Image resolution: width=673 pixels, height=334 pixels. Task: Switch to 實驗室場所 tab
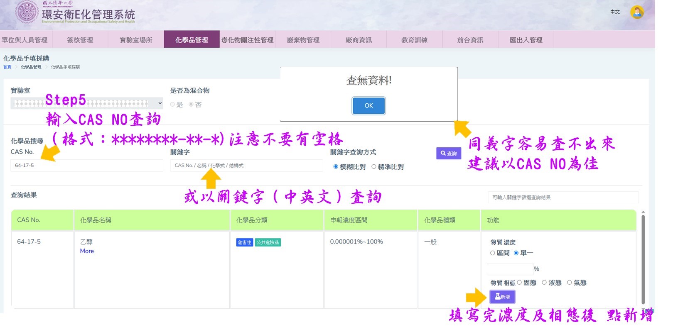coord(136,40)
